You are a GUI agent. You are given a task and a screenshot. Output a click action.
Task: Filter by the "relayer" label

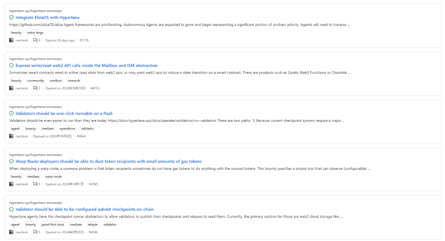click(x=92, y=225)
